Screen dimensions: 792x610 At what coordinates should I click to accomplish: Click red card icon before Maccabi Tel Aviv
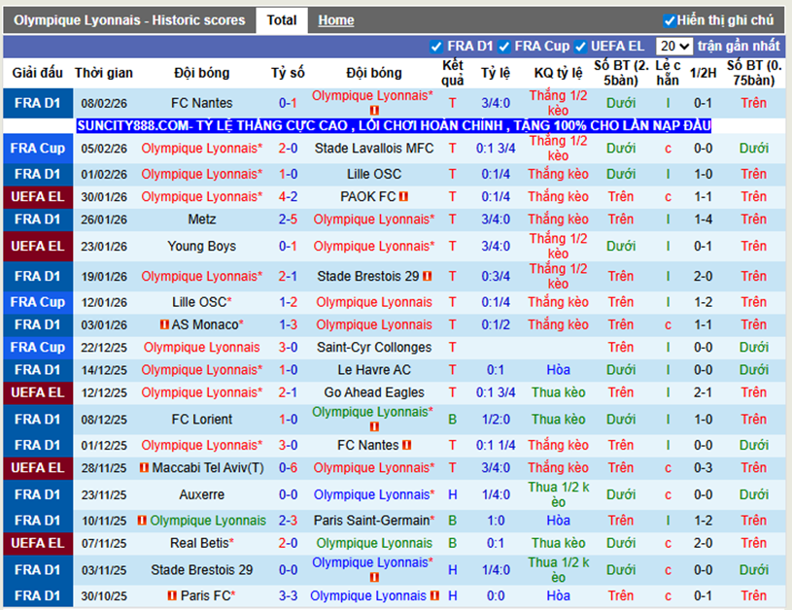click(144, 467)
